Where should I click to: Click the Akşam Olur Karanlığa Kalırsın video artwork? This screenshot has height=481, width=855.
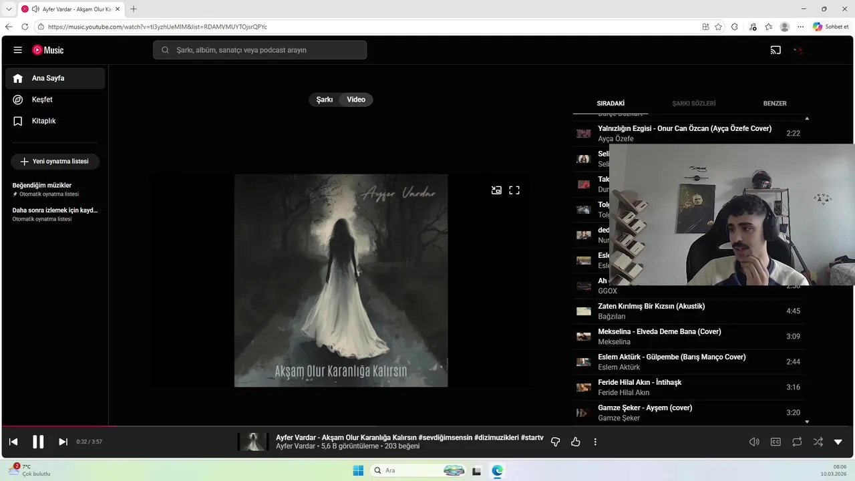tap(341, 281)
